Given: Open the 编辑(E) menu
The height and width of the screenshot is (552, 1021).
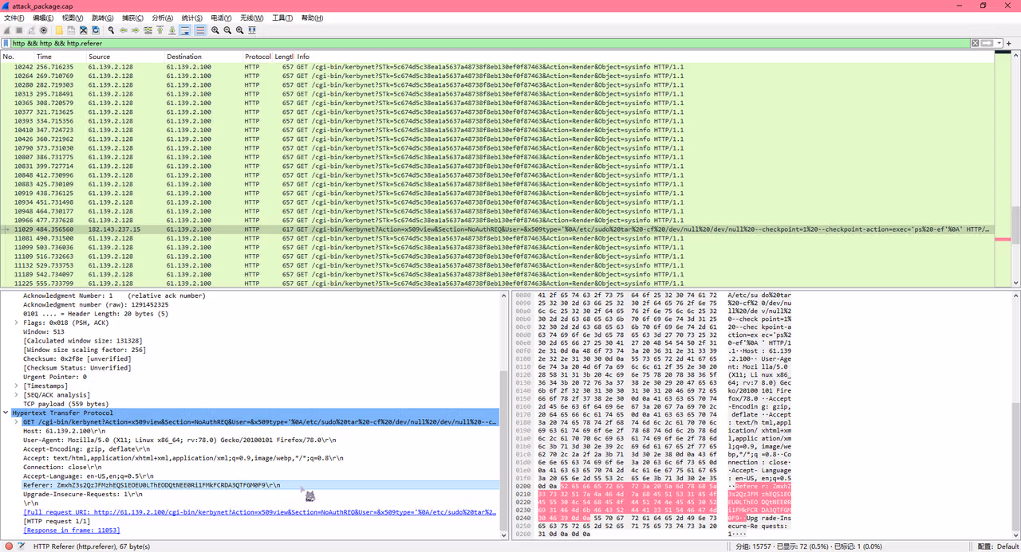Looking at the screenshot, I should tap(43, 18).
